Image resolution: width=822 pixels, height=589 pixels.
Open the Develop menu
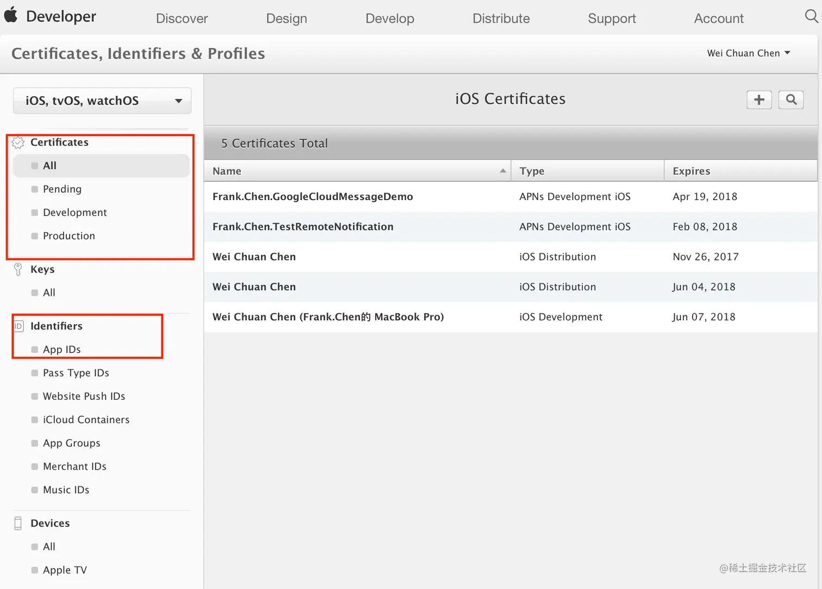tap(390, 18)
